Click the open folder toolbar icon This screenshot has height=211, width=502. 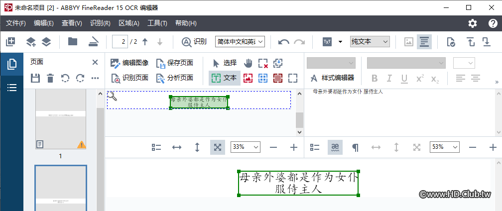coord(73,42)
